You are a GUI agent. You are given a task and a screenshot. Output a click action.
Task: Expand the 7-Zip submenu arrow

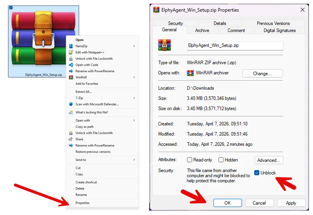(134, 98)
